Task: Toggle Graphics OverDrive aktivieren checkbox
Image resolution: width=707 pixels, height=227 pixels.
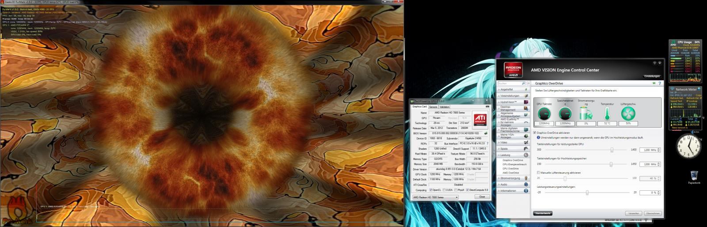Action: pyautogui.click(x=535, y=132)
